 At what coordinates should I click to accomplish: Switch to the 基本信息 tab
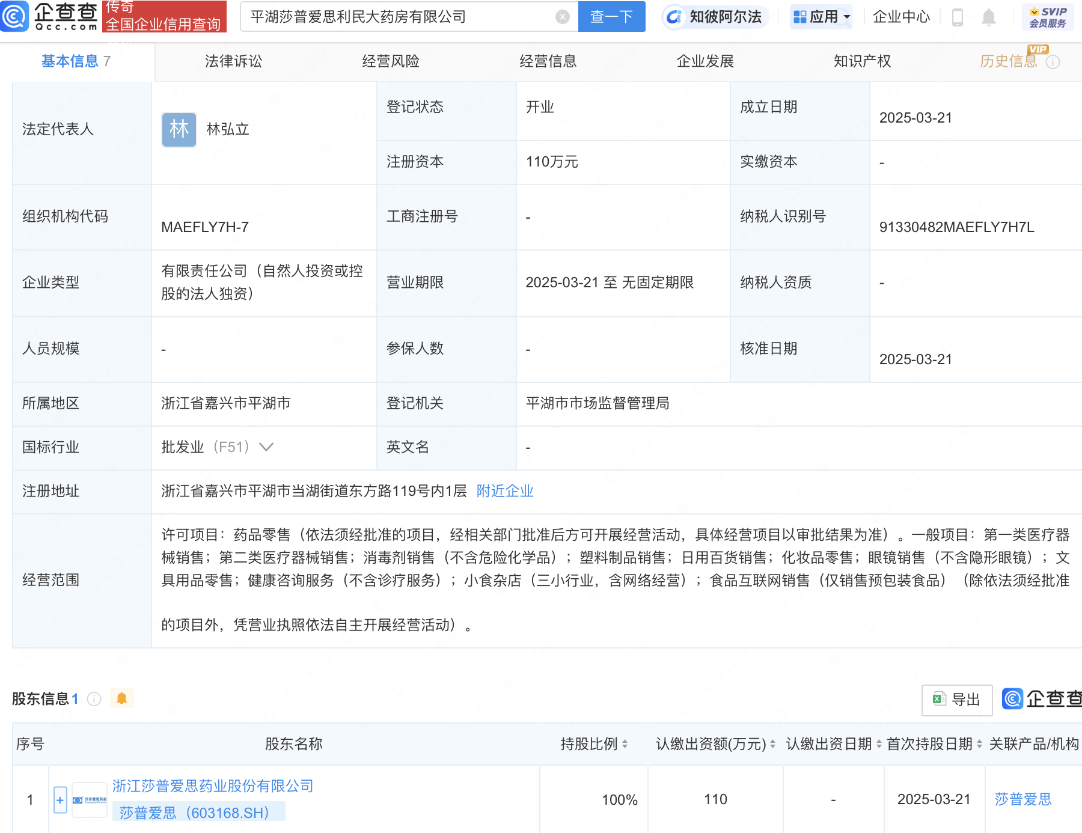tap(76, 61)
